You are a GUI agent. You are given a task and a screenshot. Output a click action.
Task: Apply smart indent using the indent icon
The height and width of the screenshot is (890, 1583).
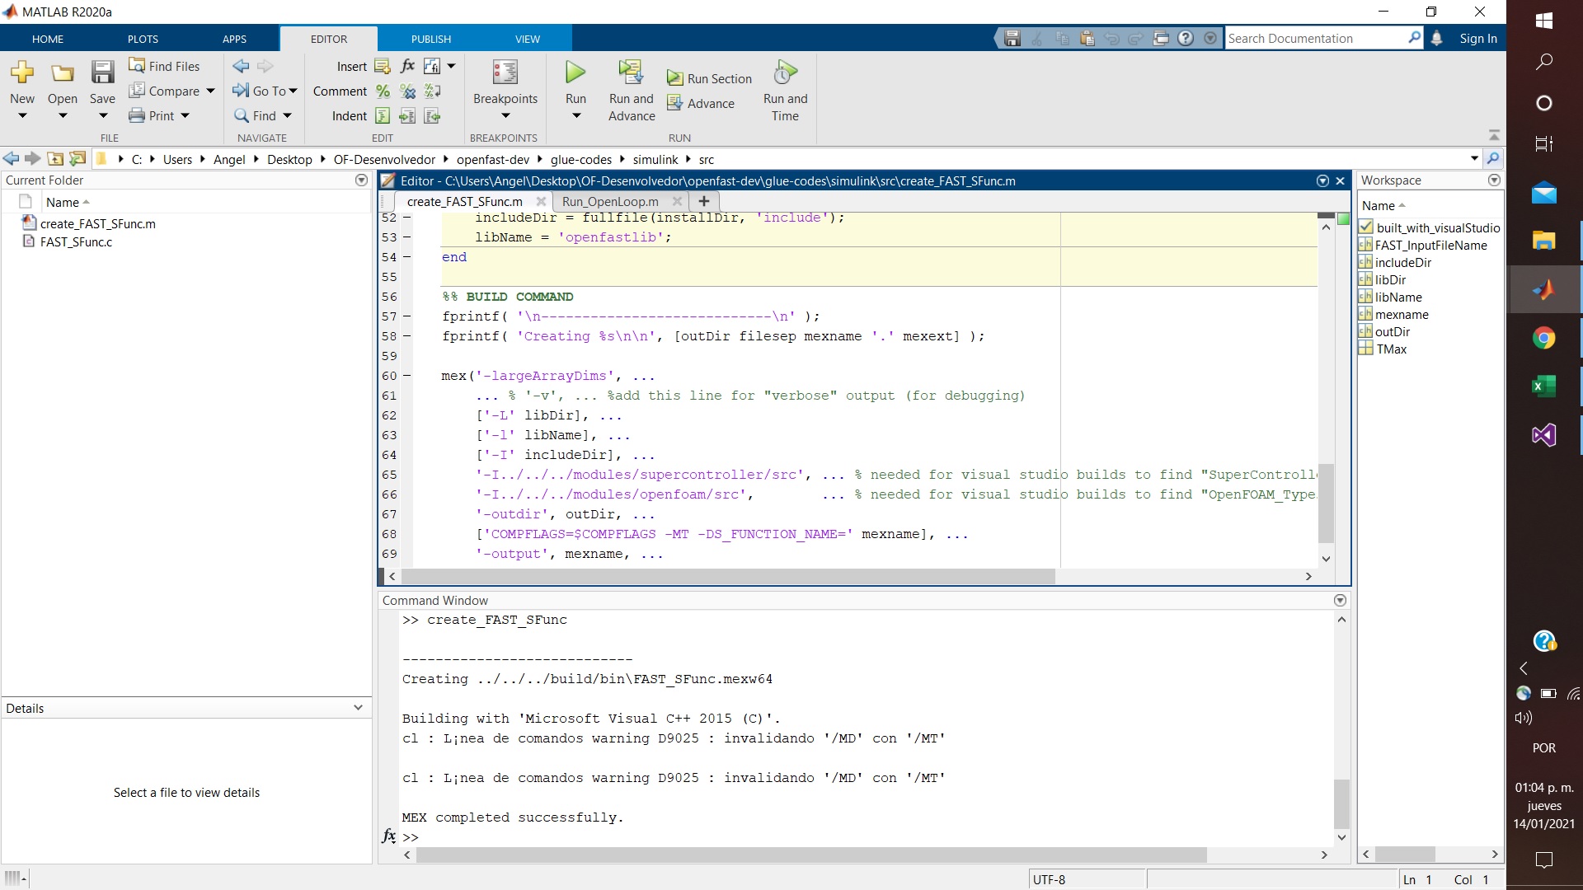[x=382, y=115]
